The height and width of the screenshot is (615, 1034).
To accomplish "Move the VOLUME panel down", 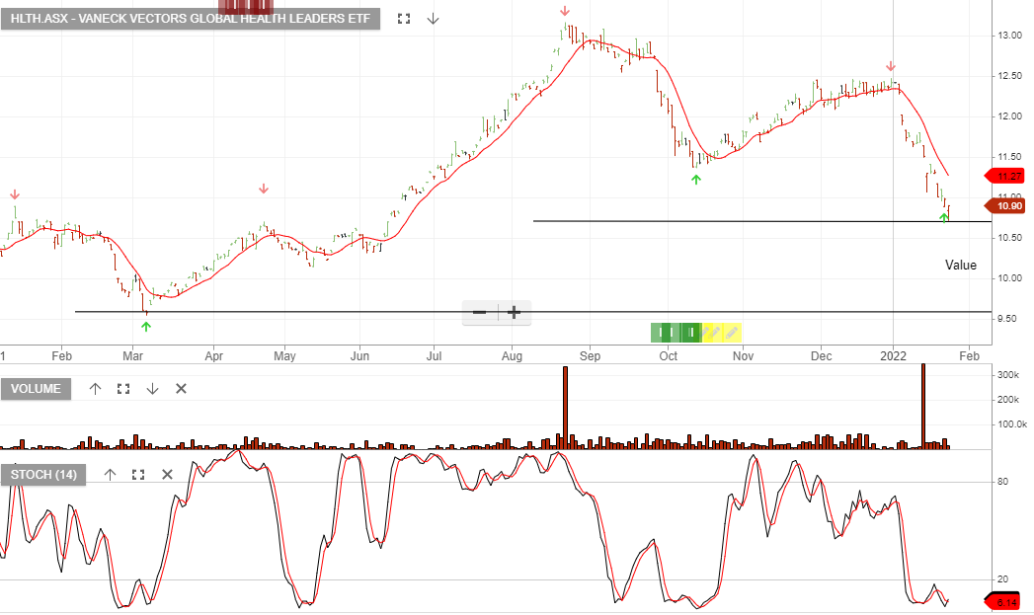I will pos(152,389).
